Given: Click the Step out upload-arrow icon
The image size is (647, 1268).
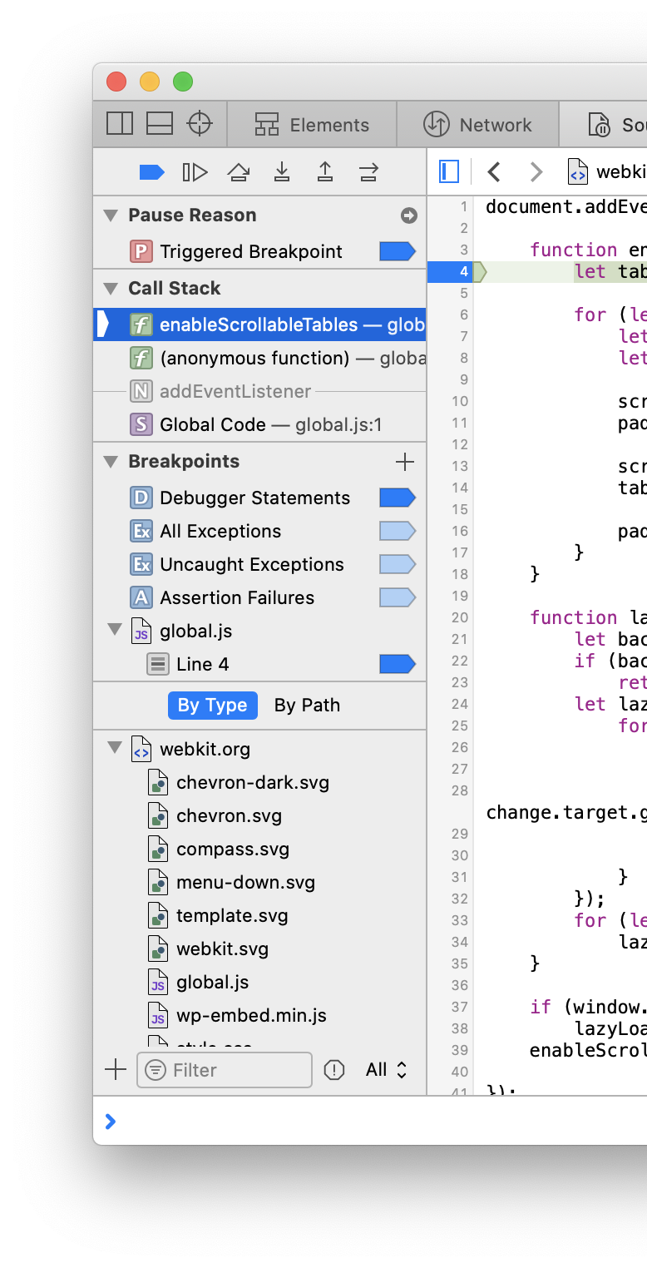Looking at the screenshot, I should pyautogui.click(x=325, y=172).
